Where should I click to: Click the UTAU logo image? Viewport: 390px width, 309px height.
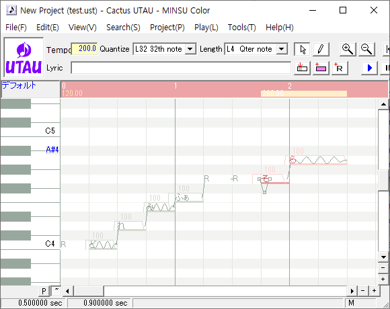coord(24,58)
